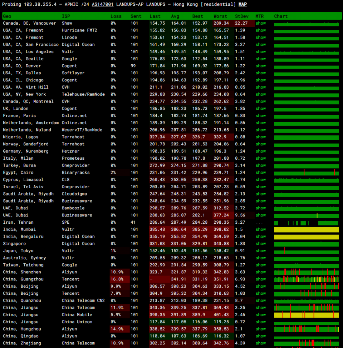Open MTR for Seattle Google row
The height and width of the screenshot is (348, 343).
tap(260, 59)
